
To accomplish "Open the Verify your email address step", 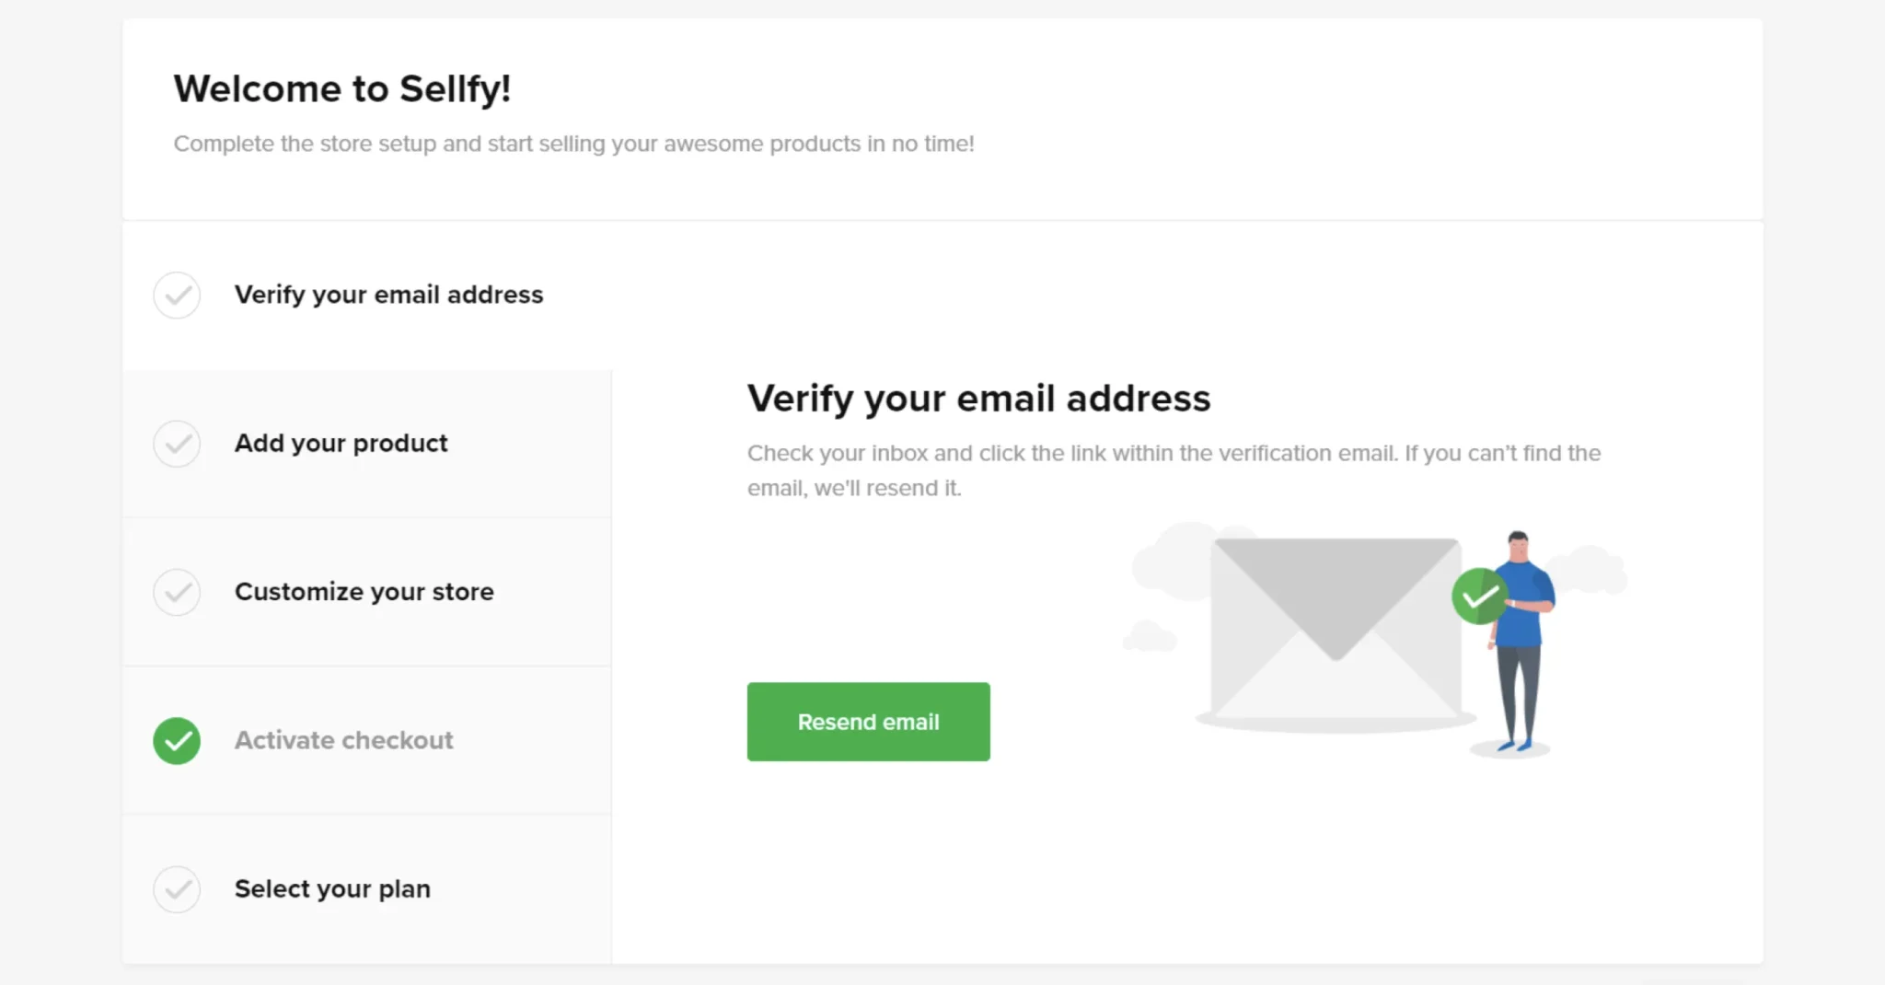I will coord(388,295).
